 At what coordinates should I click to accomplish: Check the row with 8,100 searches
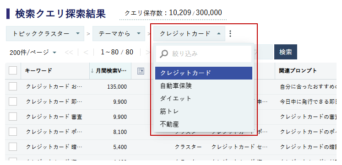[x=13, y=132]
